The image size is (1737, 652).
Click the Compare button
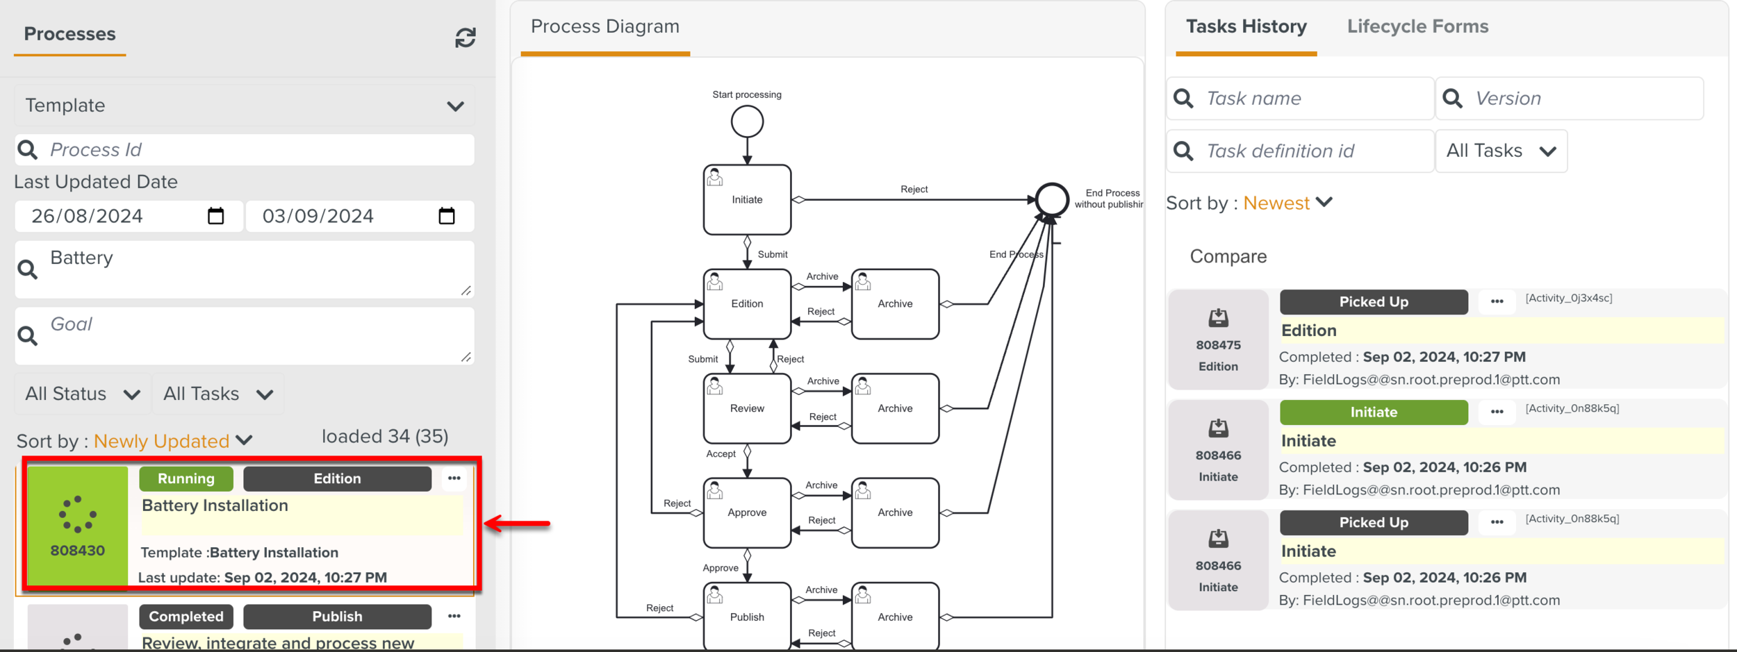pyautogui.click(x=1228, y=256)
